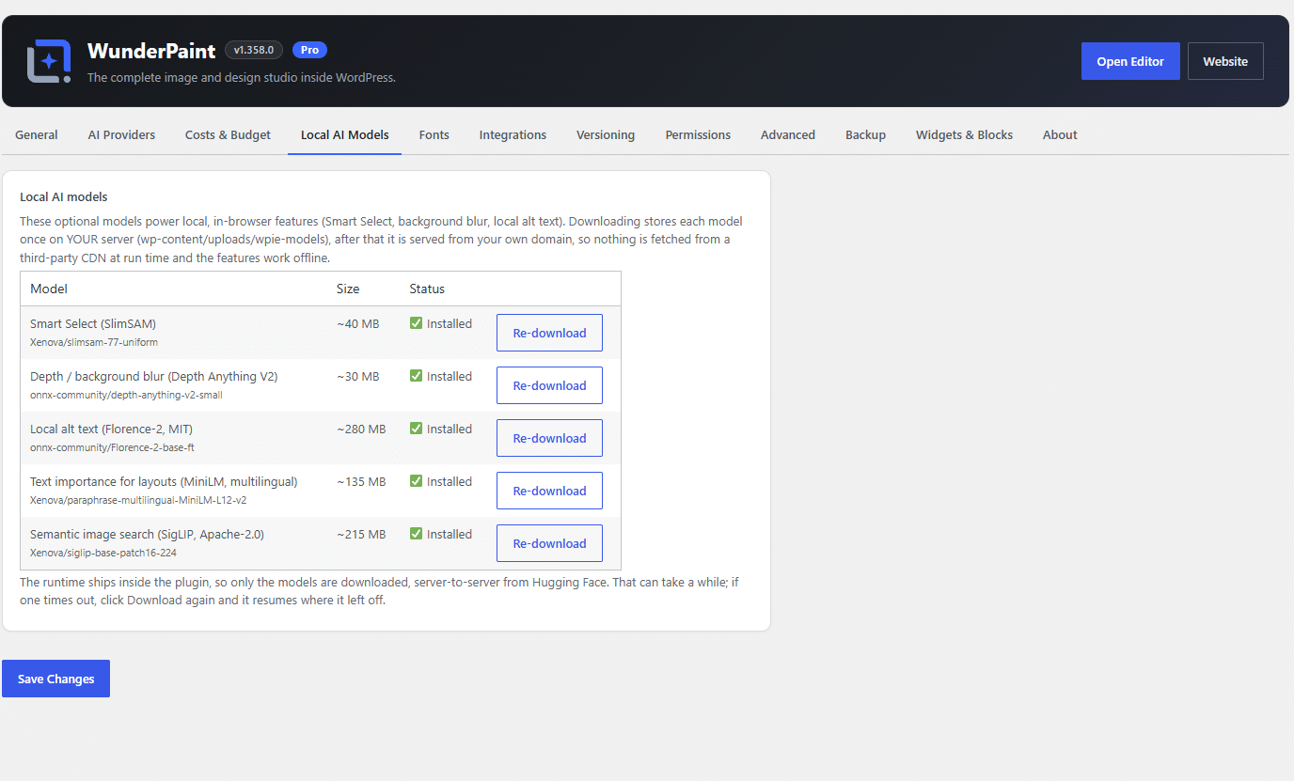Click the Pro badge beside WunderPaint
The image size is (1294, 781).
tap(309, 50)
